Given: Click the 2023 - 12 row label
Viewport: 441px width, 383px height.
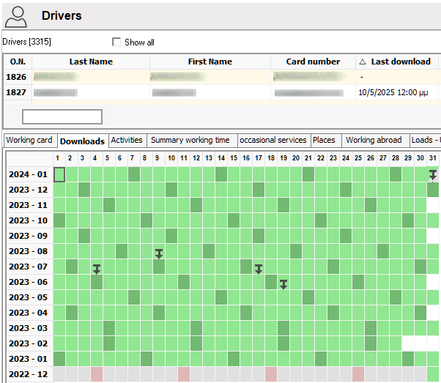Looking at the screenshot, I should coord(28,190).
